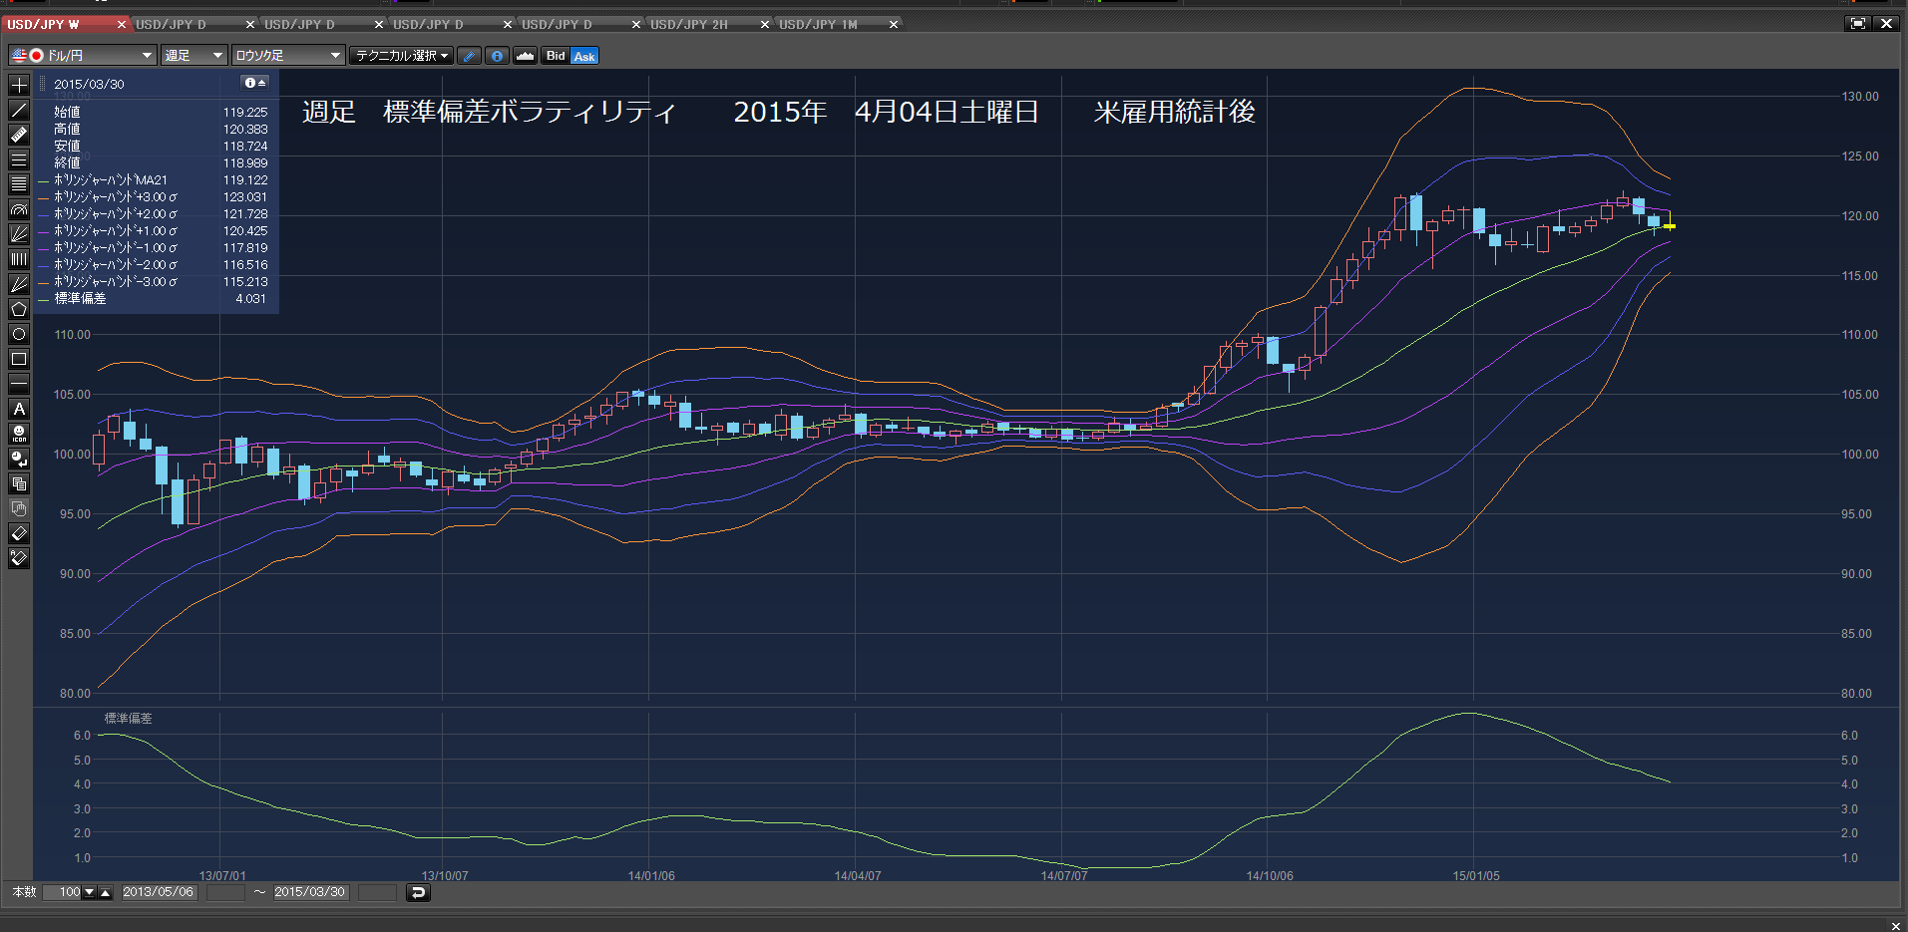
Task: Select the crosshair cursor tool
Action: pyautogui.click(x=19, y=85)
